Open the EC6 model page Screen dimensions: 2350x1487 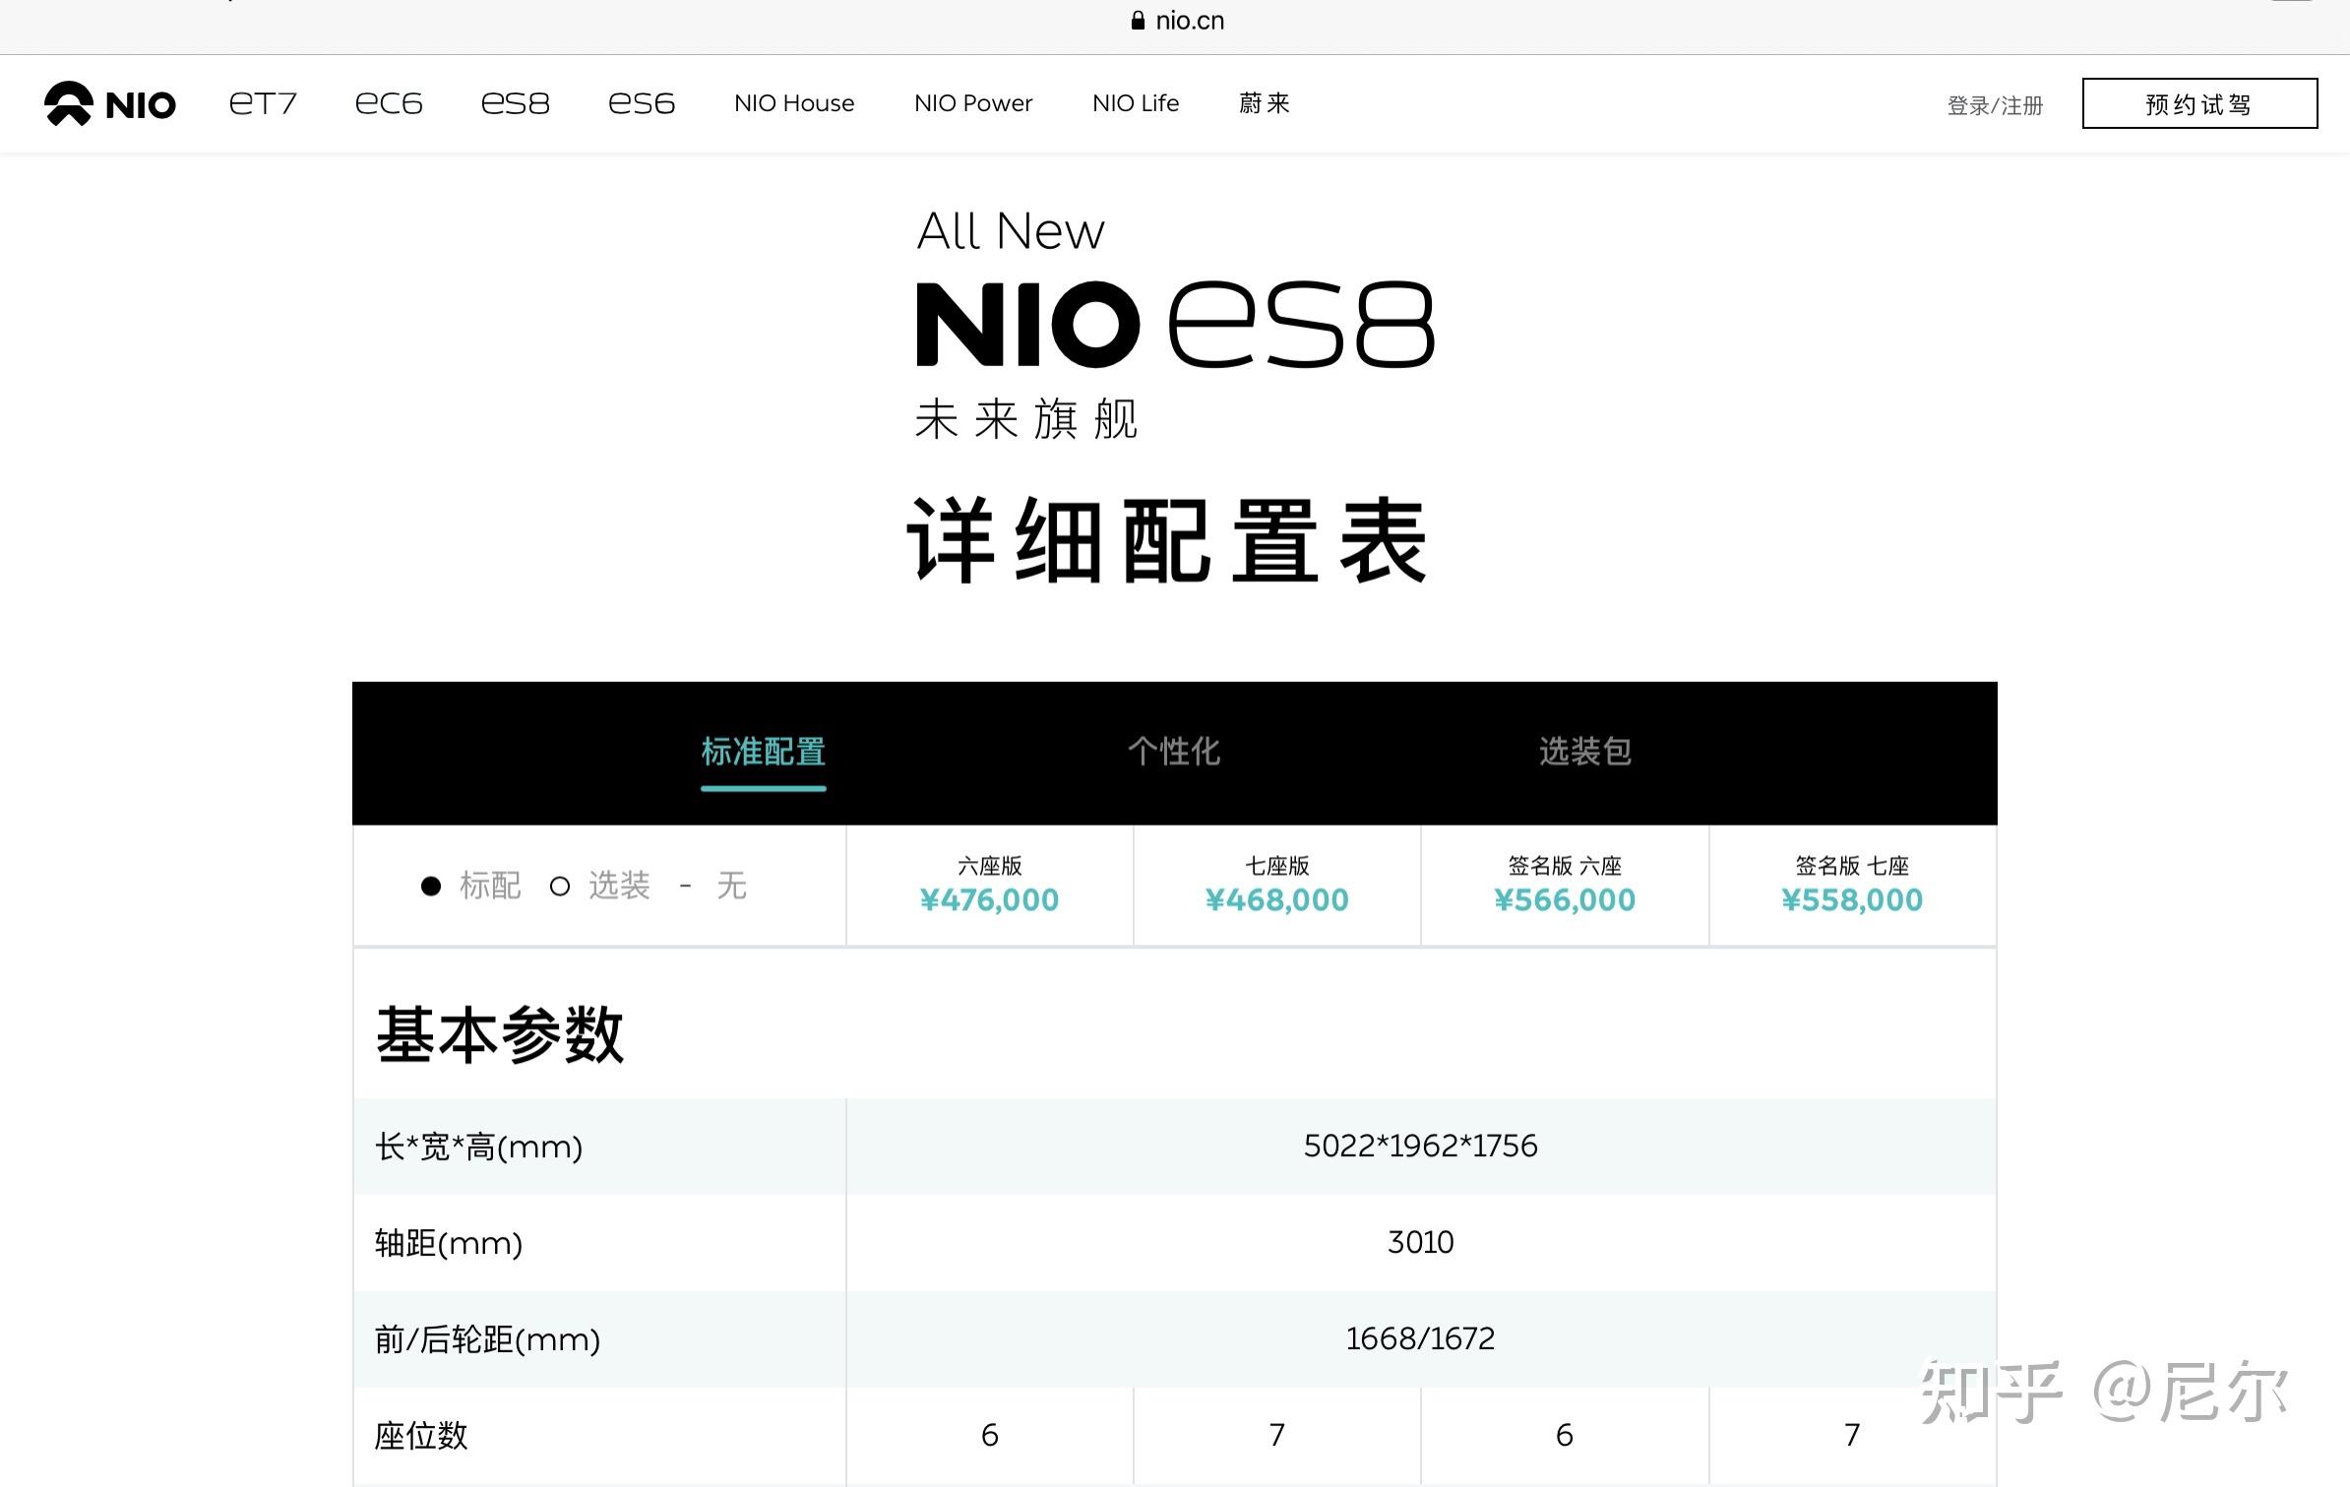point(389,103)
